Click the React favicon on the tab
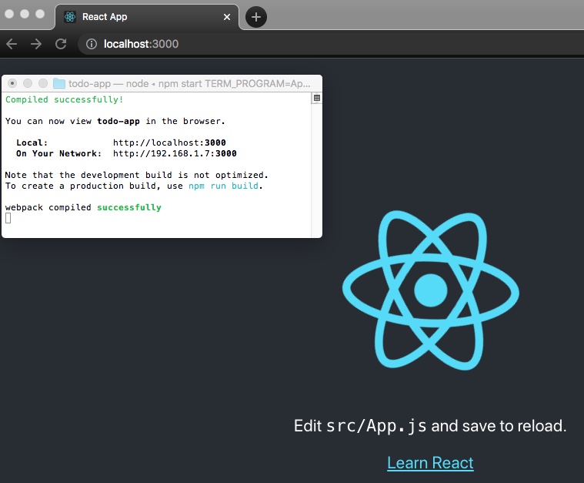 [x=70, y=17]
